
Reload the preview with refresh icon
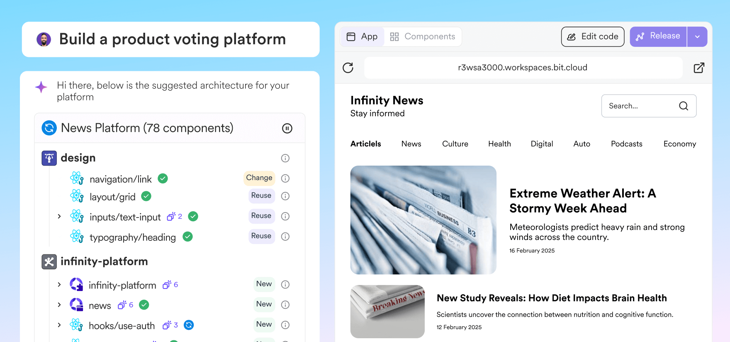[348, 68]
